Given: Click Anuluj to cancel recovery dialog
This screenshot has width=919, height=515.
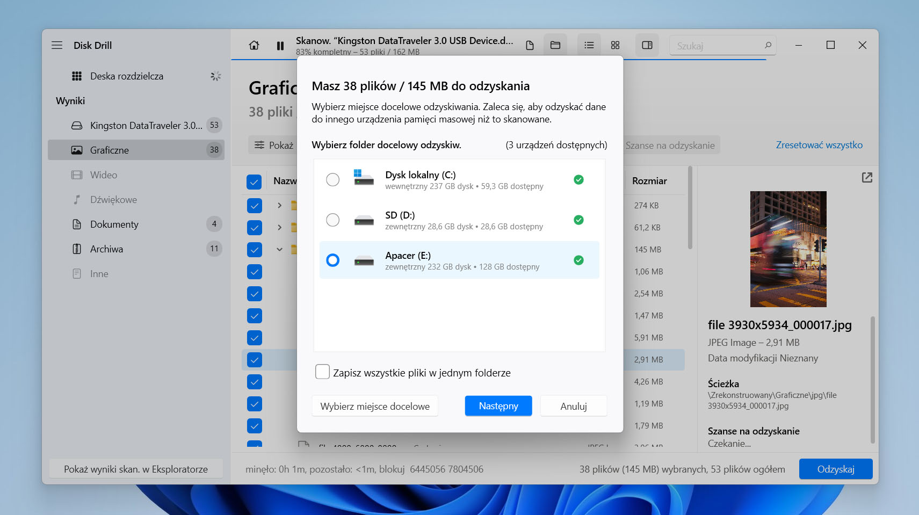Looking at the screenshot, I should 574,406.
